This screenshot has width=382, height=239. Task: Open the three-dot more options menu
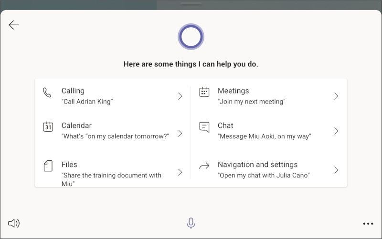pyautogui.click(x=368, y=223)
